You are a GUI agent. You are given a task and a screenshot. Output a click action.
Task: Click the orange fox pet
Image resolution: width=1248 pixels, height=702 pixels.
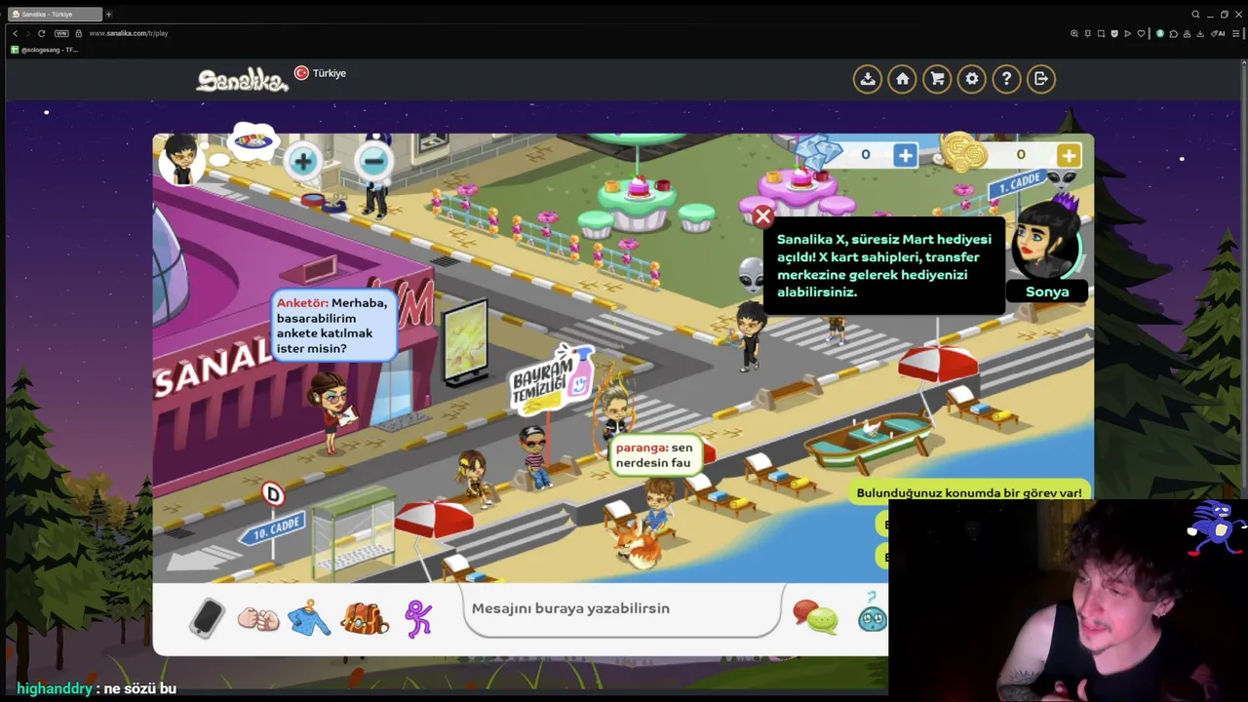pyautogui.click(x=638, y=545)
